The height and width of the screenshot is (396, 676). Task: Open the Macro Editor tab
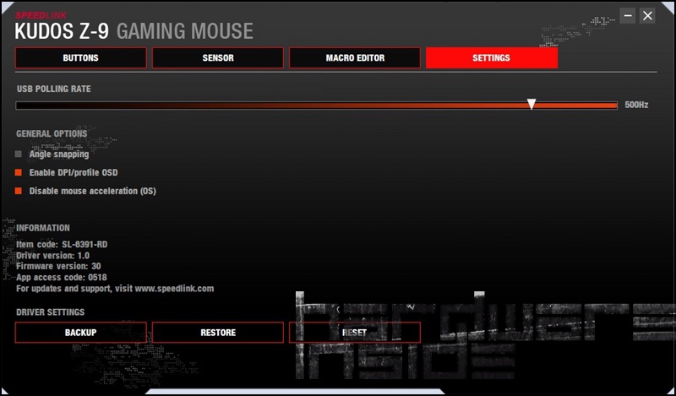[355, 58]
